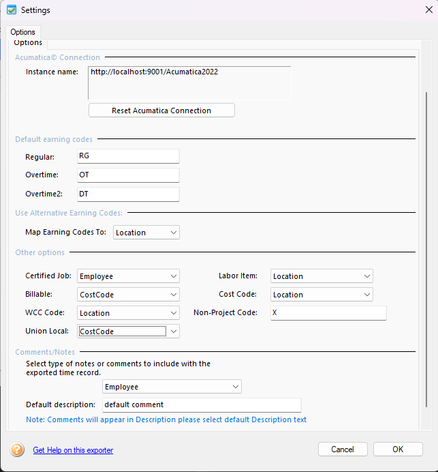Open the comments type Employee dropdown
This screenshot has height=472, width=438.
click(x=172, y=387)
